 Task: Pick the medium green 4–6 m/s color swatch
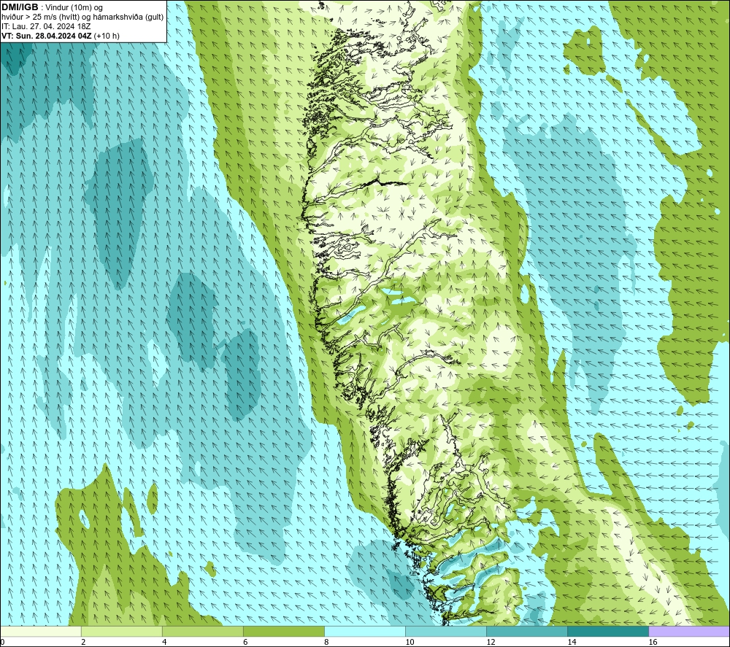[202, 631]
